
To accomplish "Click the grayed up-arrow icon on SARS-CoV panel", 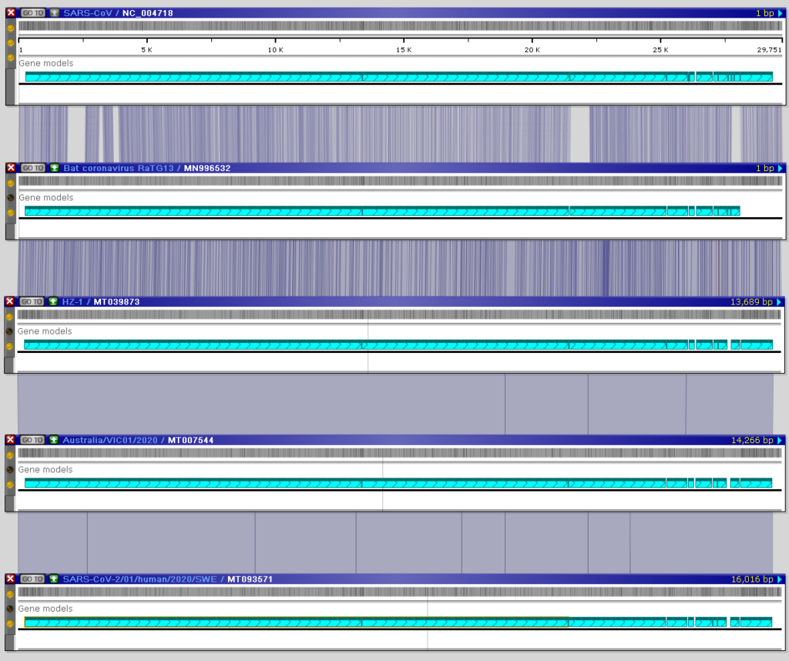I will pyautogui.click(x=55, y=12).
